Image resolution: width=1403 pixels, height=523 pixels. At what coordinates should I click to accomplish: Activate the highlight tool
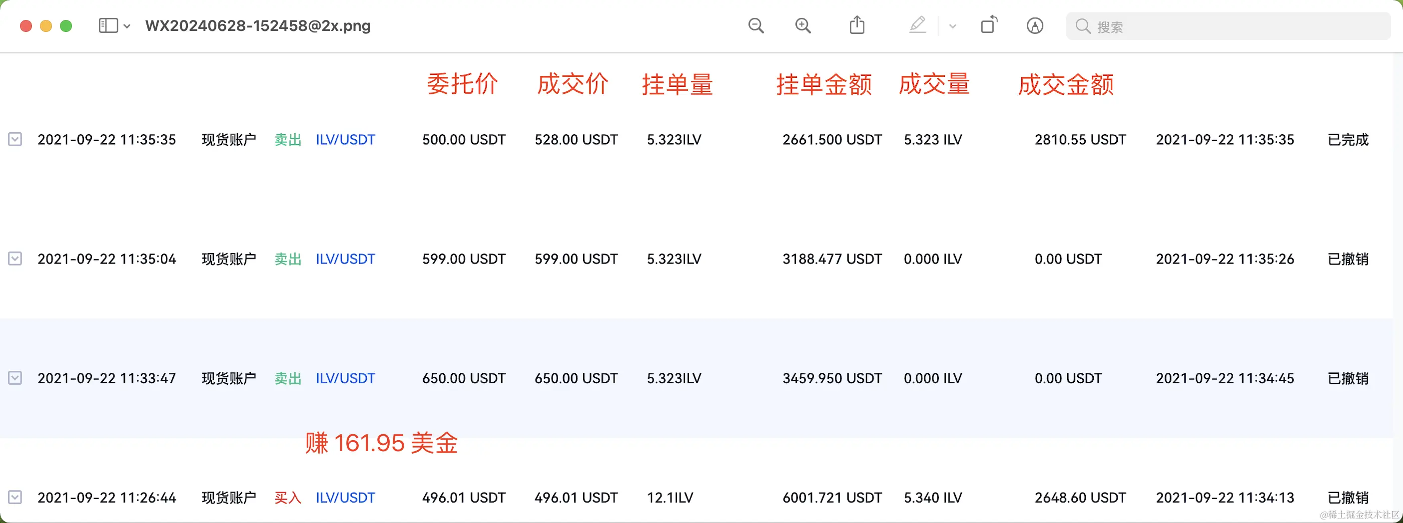[x=918, y=25]
